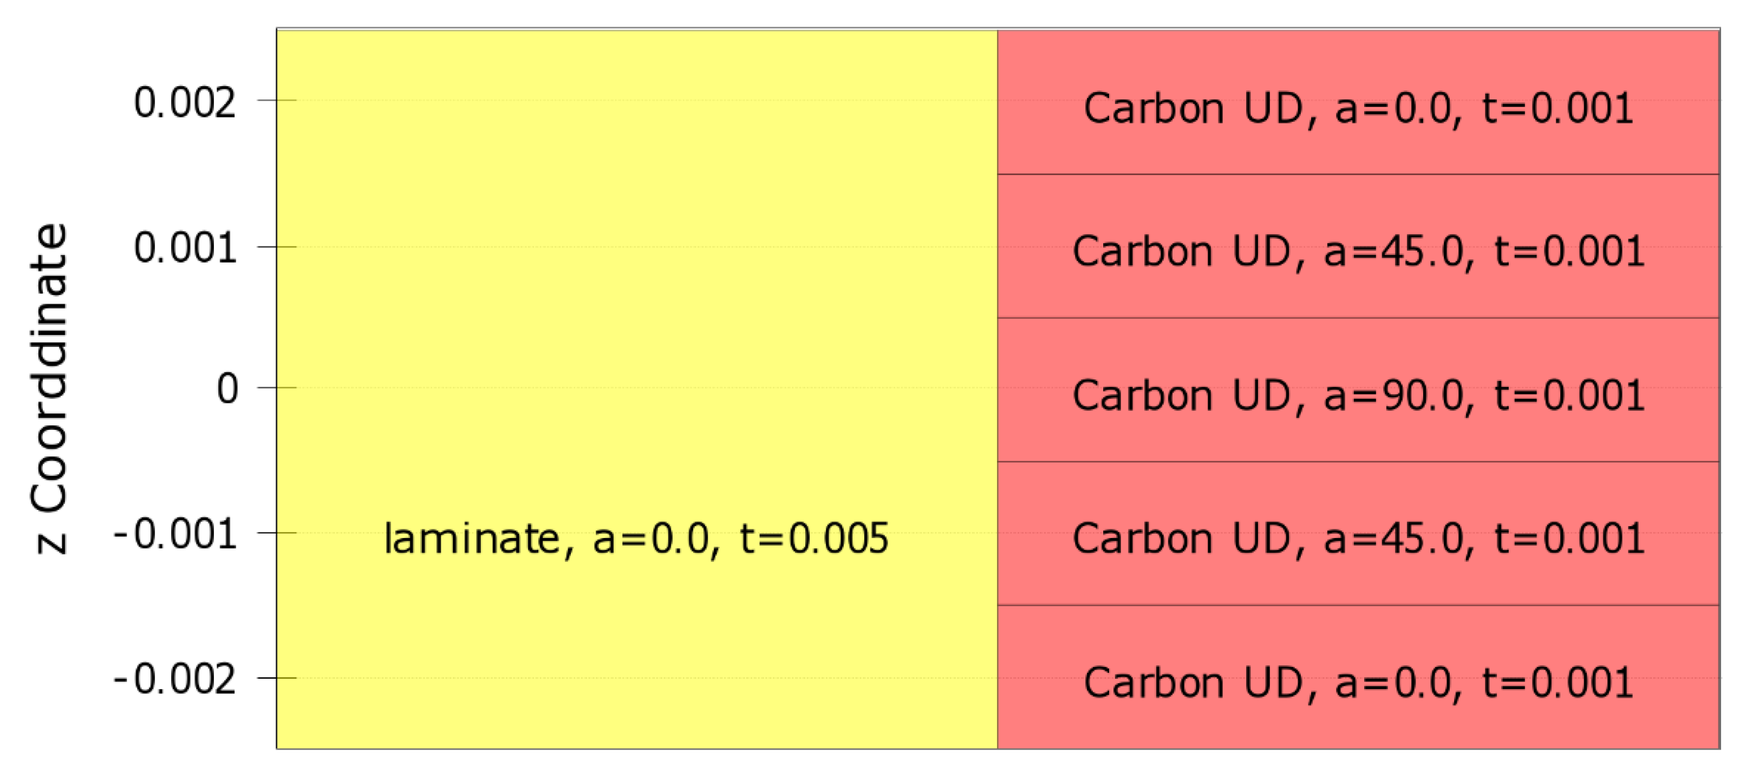Click divider line between top a=0.0 and a=45.0 layers
The width and height of the screenshot is (1746, 780).
point(1358,174)
